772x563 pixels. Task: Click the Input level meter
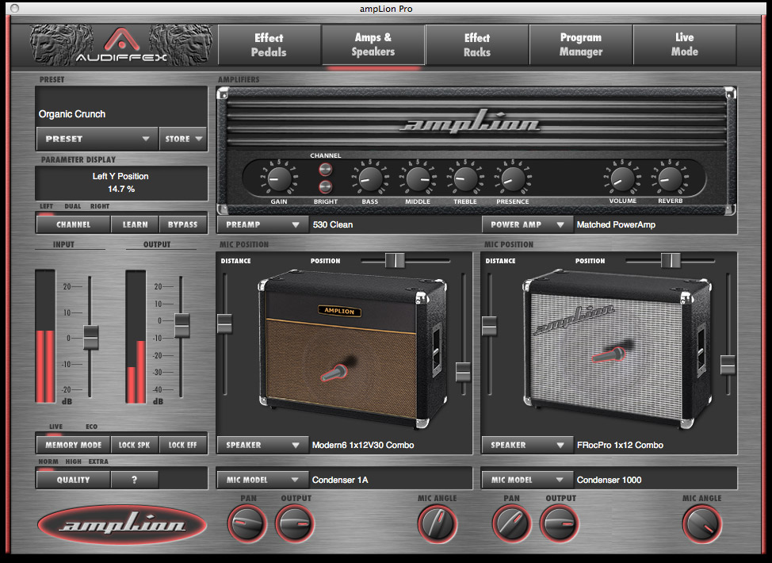point(45,336)
